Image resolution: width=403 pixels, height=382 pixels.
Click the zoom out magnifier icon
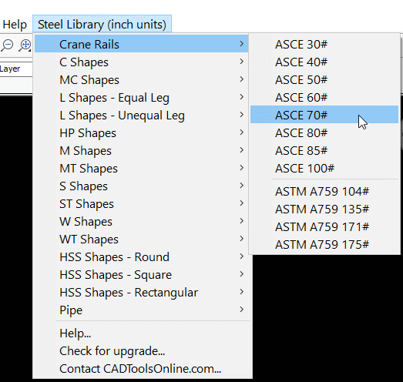pyautogui.click(x=7, y=45)
